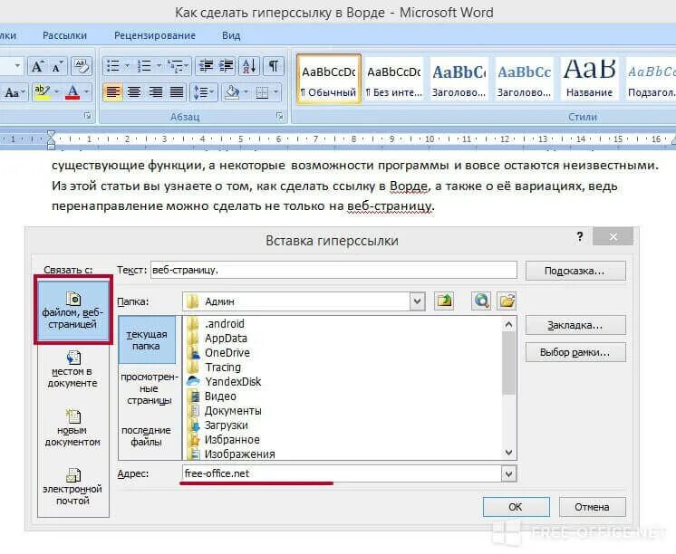
Task: Click the Закладка button
Action: (x=575, y=325)
